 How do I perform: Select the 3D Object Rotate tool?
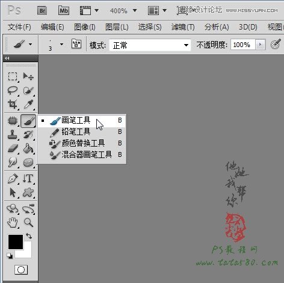click(13, 209)
